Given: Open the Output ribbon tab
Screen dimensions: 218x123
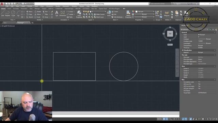Looking at the screenshot, I should [44, 9].
